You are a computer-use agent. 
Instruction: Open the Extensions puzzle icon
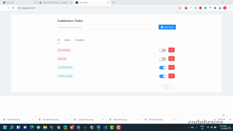click(215, 8)
